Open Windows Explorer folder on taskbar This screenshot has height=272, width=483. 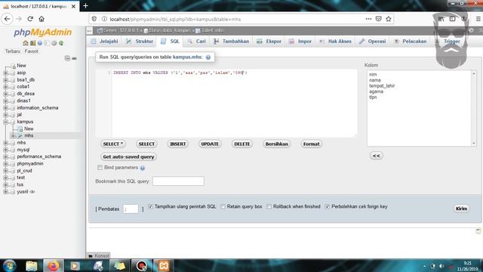point(32,265)
